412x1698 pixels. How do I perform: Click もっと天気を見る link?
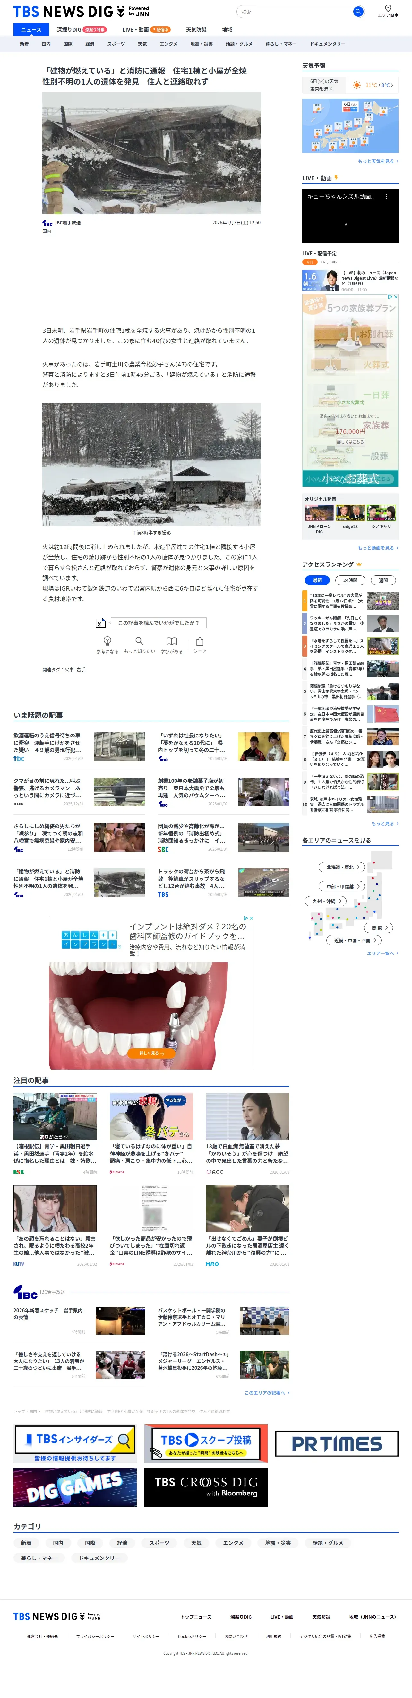click(x=378, y=161)
